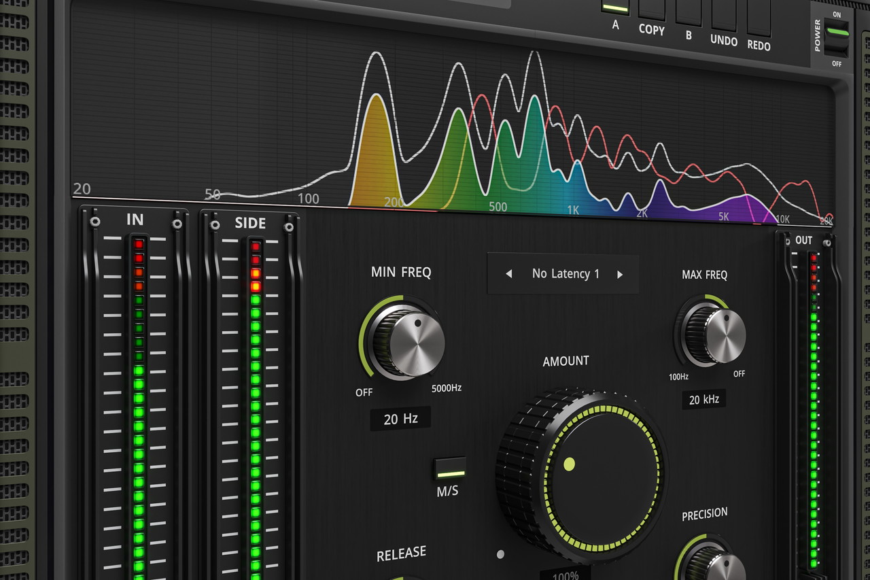Toggle the M/S mode button

[450, 469]
